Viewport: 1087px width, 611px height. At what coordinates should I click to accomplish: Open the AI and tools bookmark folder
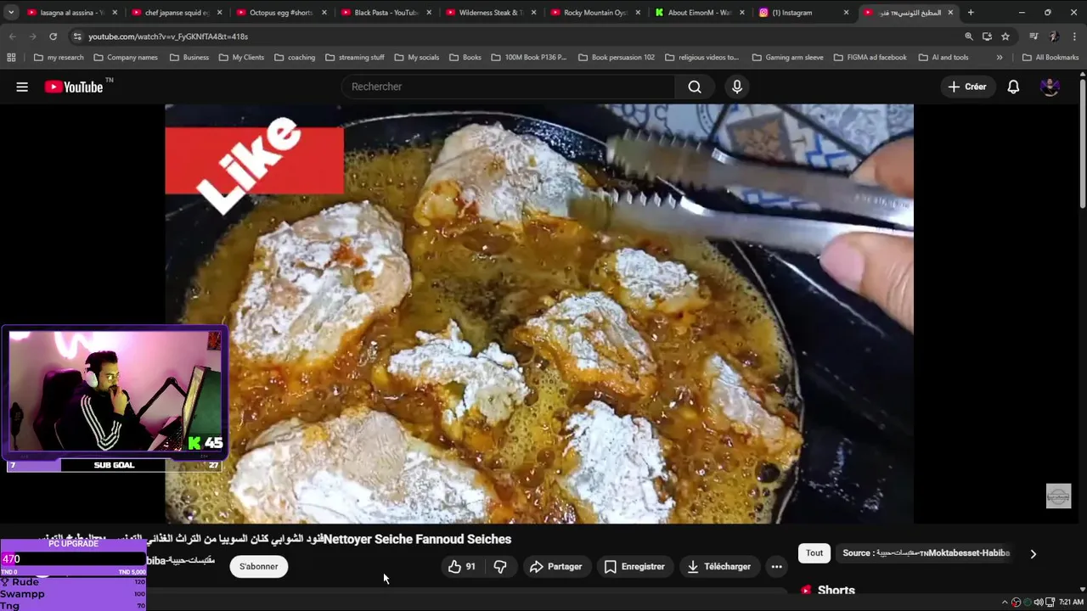point(943,58)
